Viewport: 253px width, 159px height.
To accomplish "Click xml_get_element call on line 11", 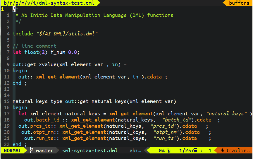I will (58, 77).
